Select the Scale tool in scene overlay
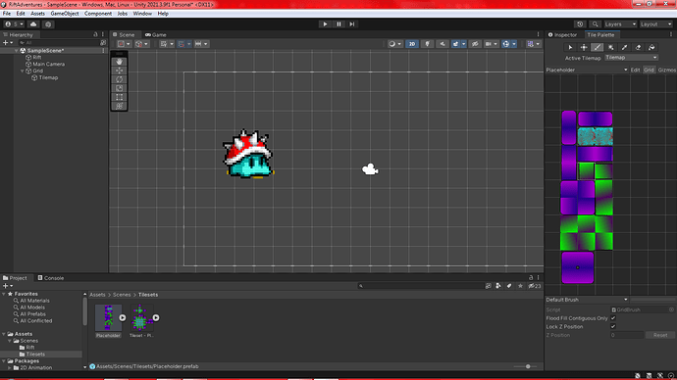677x380 pixels. coord(119,88)
